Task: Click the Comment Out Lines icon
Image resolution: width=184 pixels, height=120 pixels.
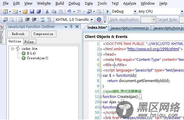Action: [43, 20]
